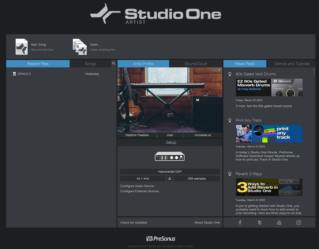Select the SoundCloud tab

tap(196, 64)
